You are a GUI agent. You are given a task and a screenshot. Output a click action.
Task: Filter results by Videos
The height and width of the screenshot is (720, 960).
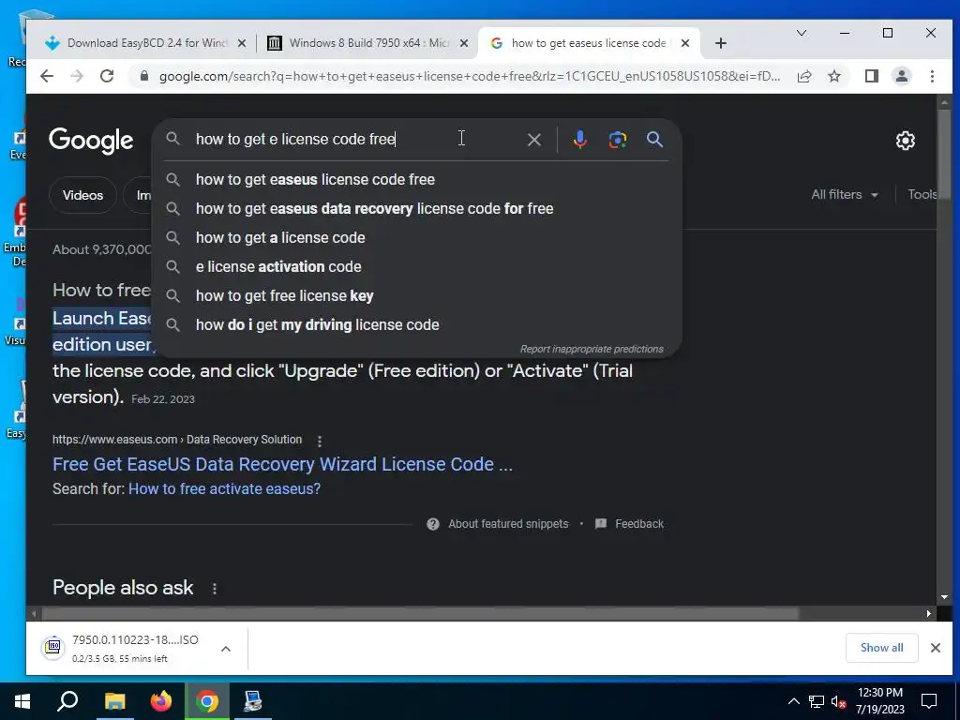[82, 195]
